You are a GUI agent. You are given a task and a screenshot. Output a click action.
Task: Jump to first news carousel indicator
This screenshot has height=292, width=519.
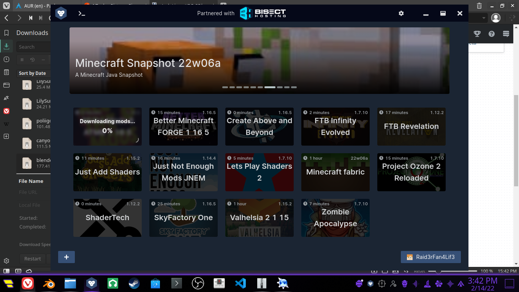225,87
